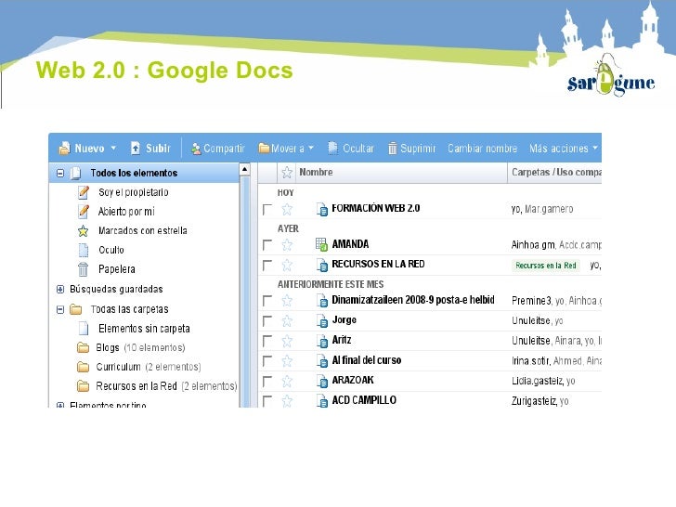Click Carpetas / Uso compartido column header
The image size is (676, 507).
click(x=556, y=172)
